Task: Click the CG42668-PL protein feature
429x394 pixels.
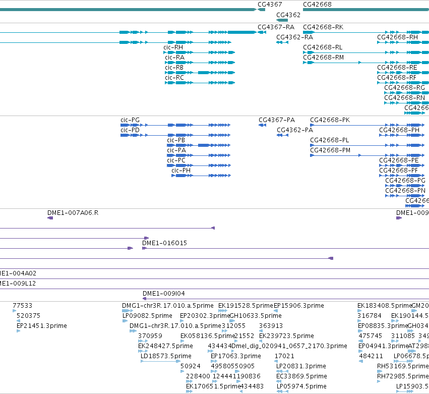Action: (330, 140)
